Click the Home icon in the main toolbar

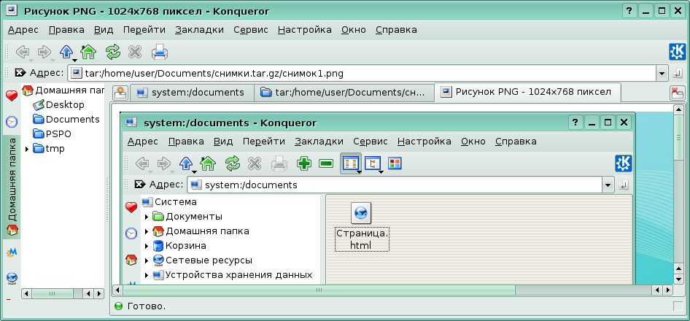coord(88,52)
